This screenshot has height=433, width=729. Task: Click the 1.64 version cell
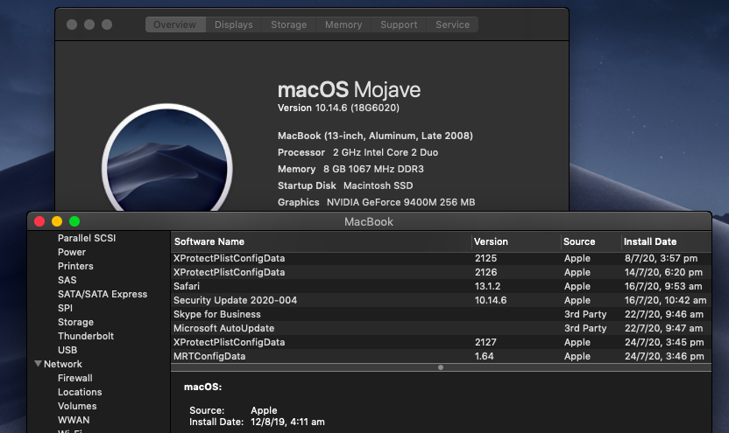coord(484,356)
